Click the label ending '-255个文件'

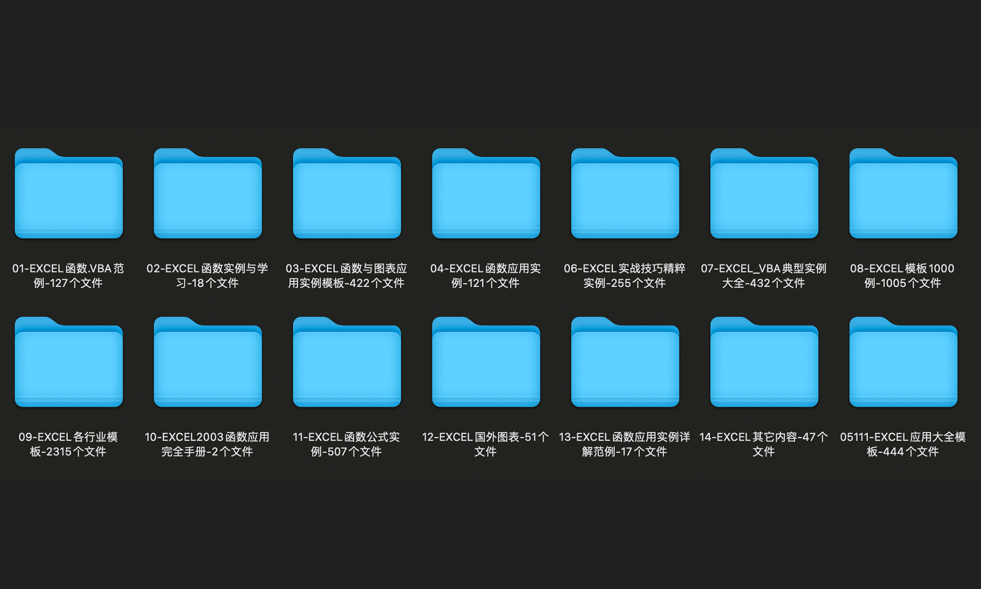click(624, 276)
